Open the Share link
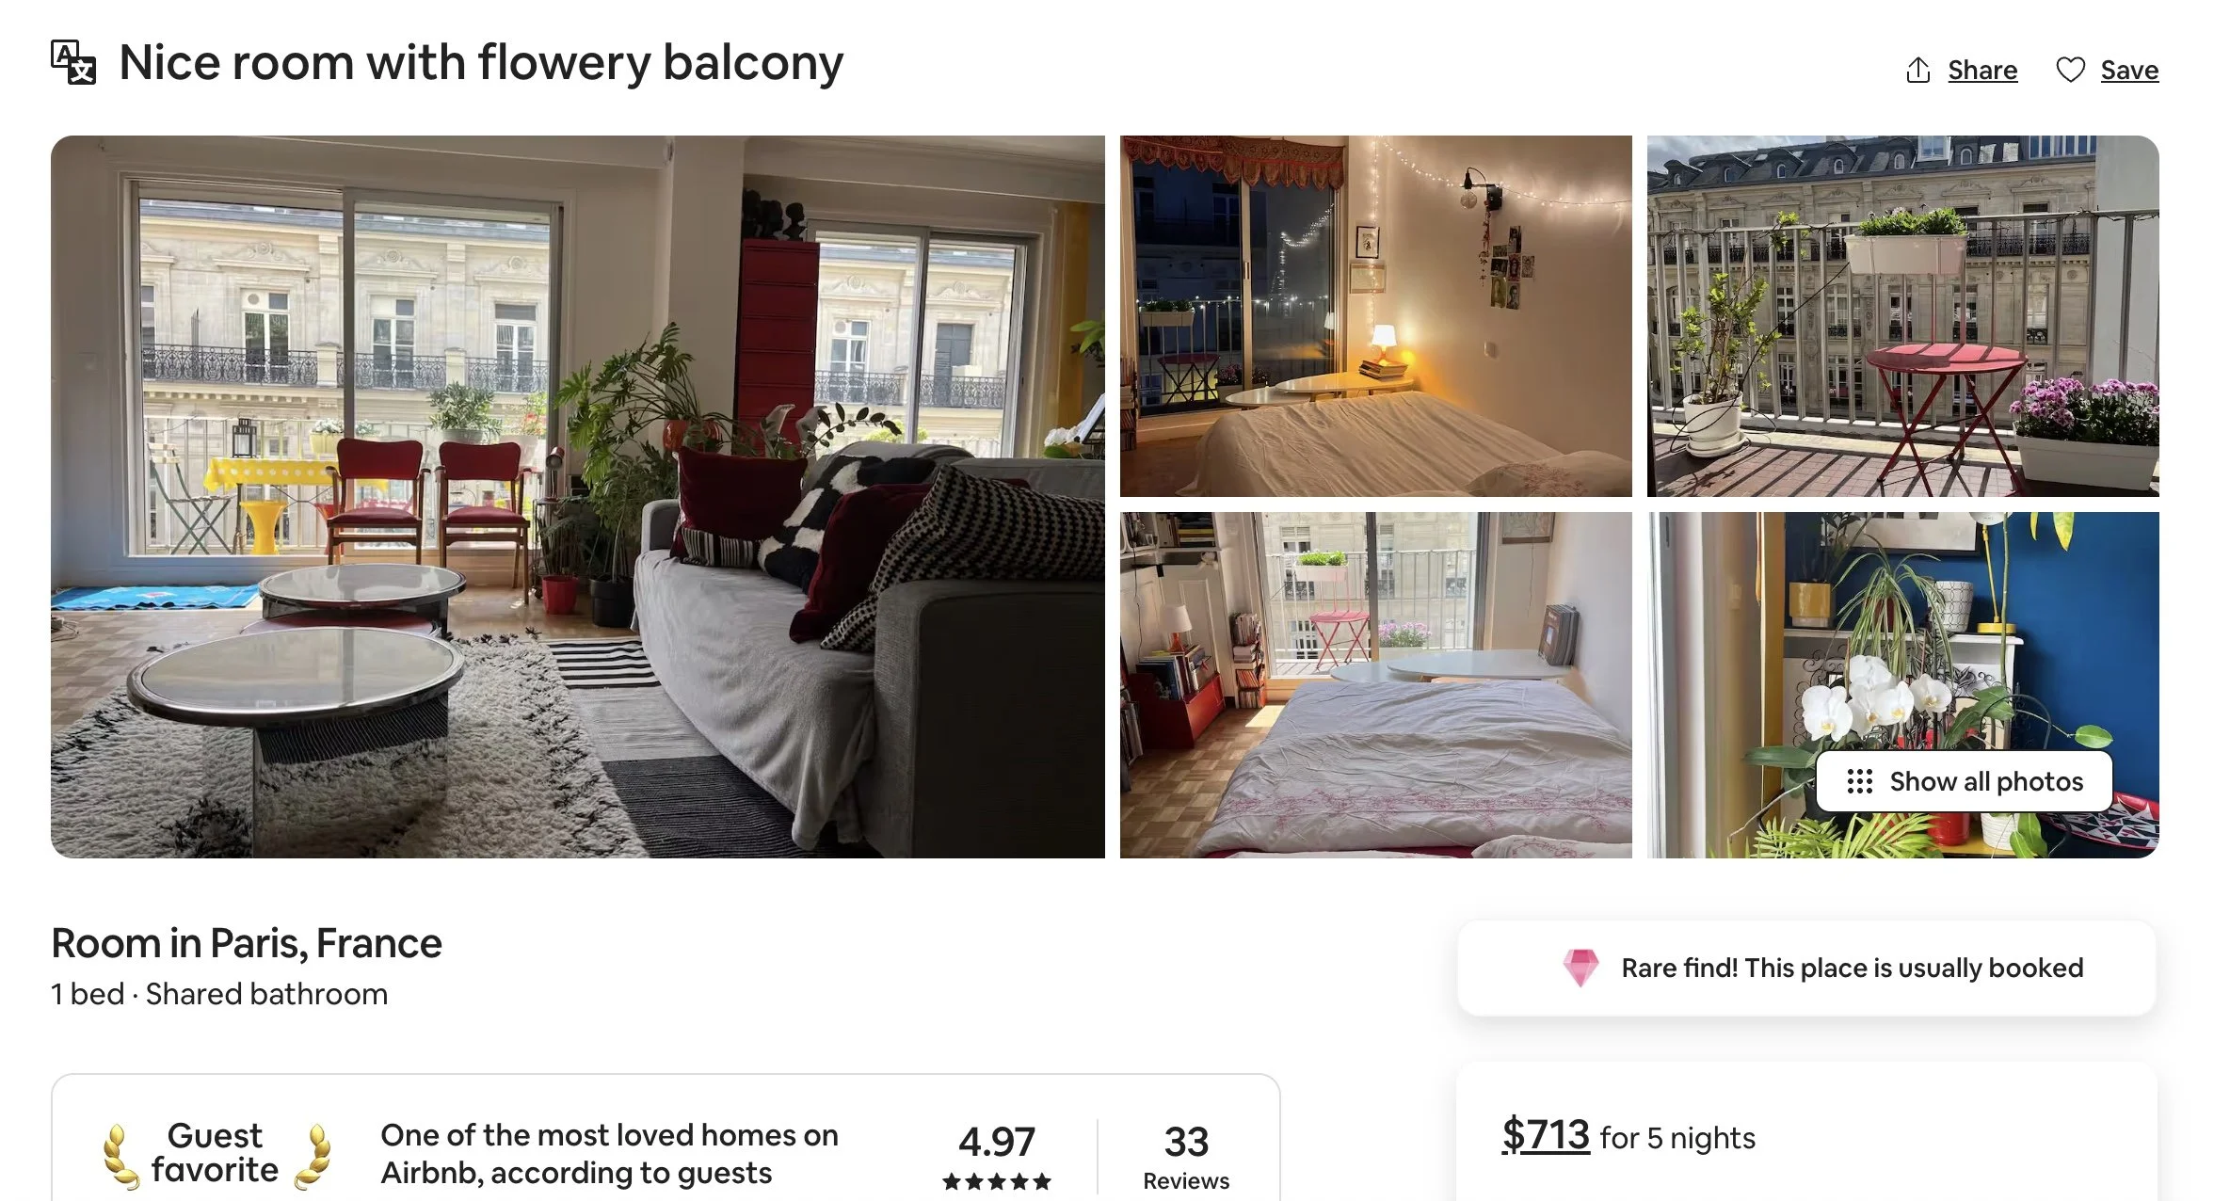 point(1982,70)
